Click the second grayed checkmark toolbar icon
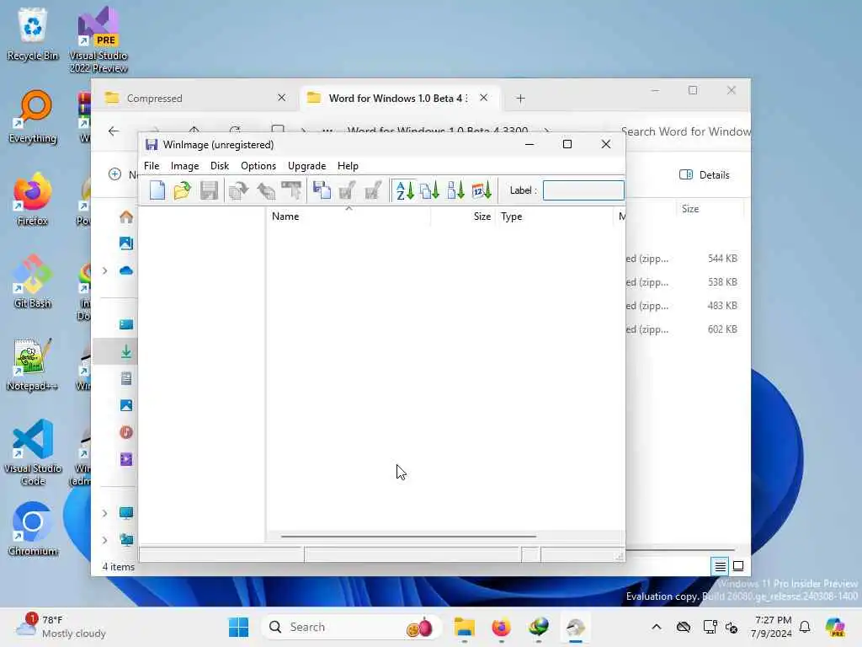The image size is (862, 647). click(373, 190)
